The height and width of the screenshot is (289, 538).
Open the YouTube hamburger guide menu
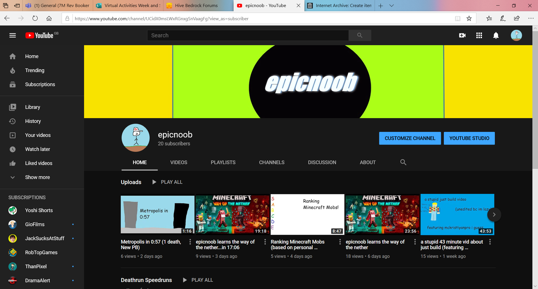click(x=13, y=35)
